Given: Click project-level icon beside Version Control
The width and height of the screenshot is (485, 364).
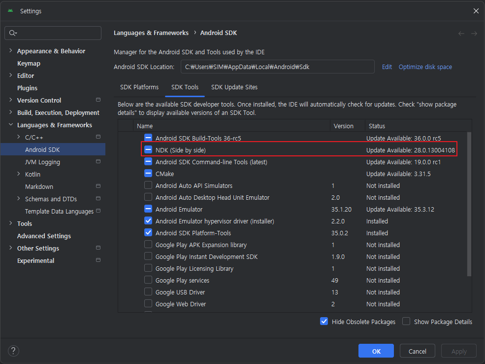Looking at the screenshot, I should click(98, 100).
